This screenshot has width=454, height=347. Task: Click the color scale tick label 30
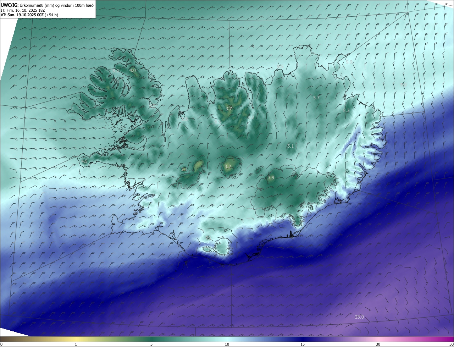[x=378, y=344]
